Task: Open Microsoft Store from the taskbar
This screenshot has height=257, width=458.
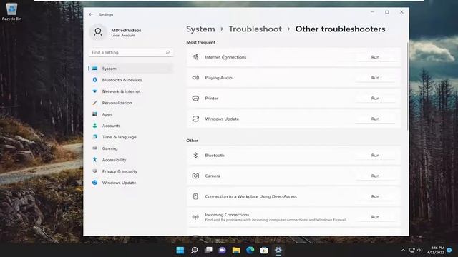Action: click(x=264, y=250)
